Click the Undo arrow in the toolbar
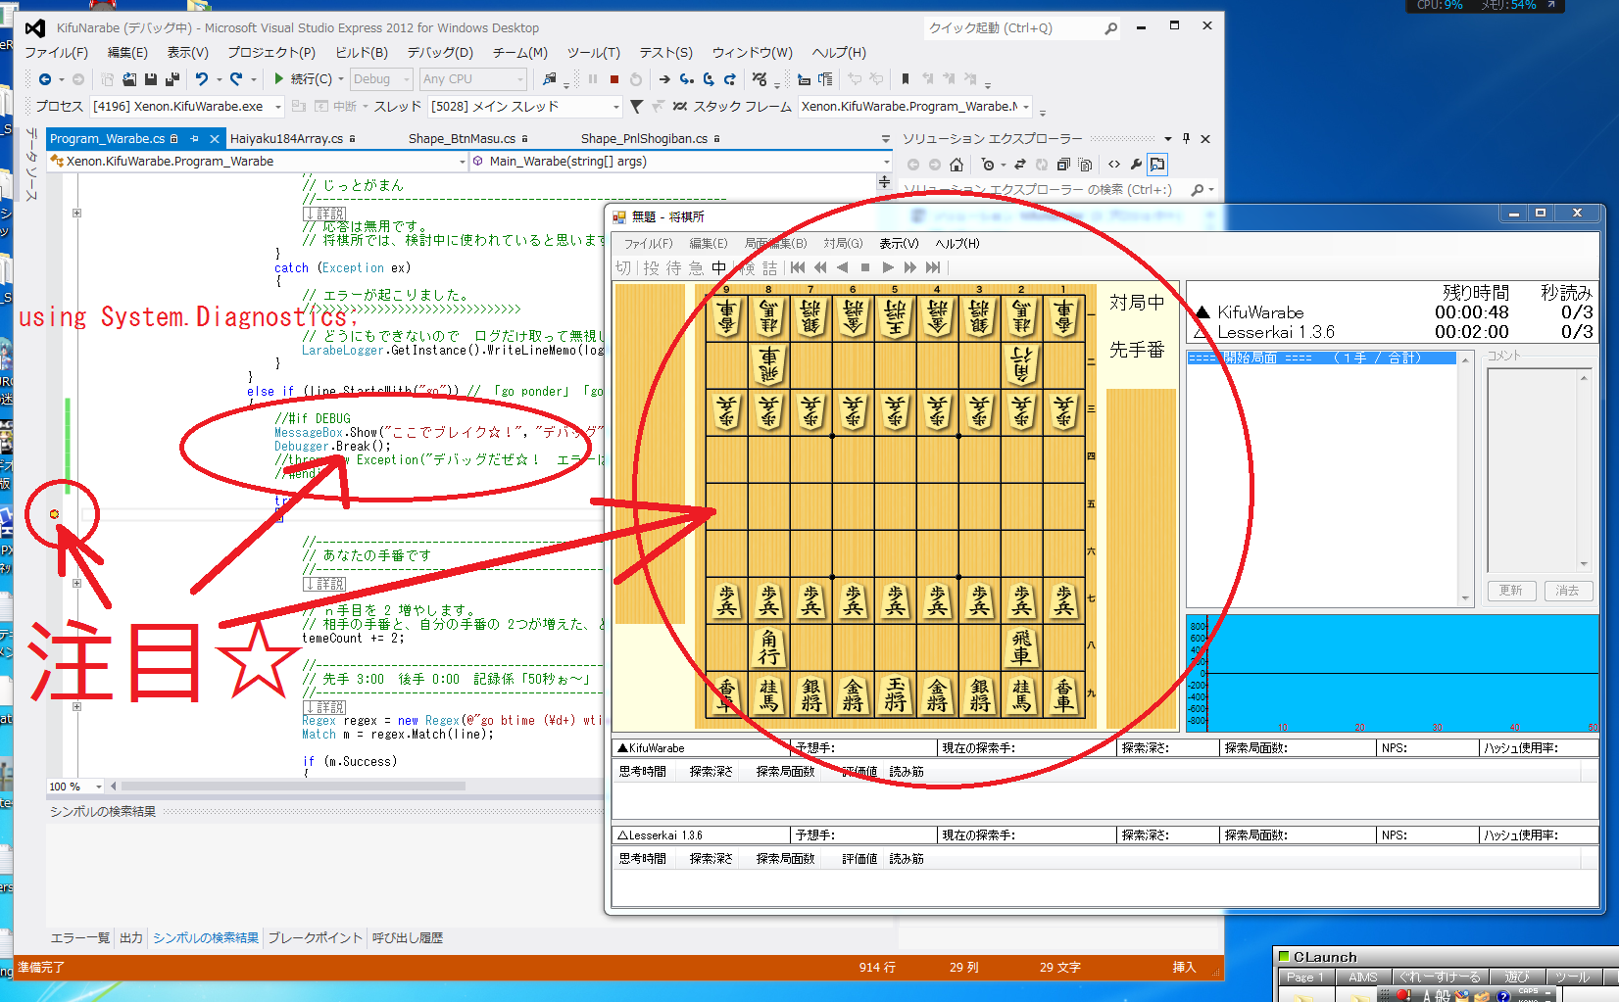This screenshot has width=1619, height=1002. [201, 79]
